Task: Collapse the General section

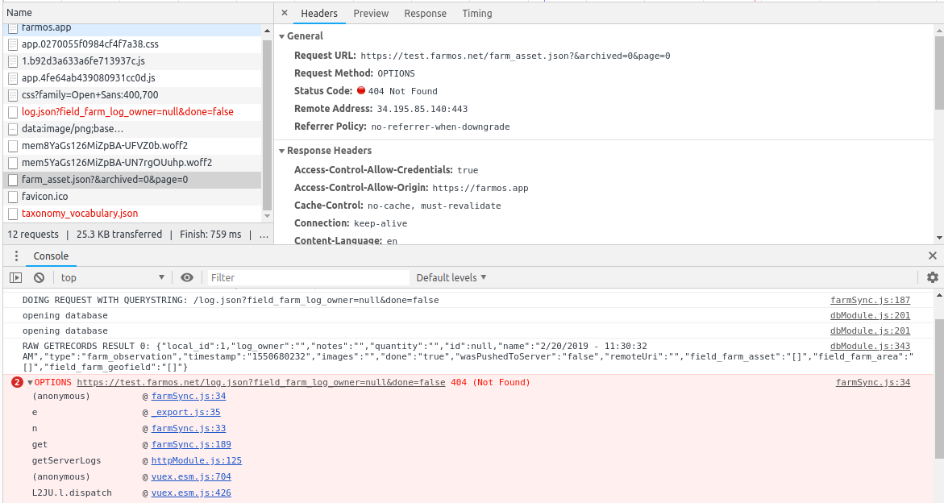Action: pyautogui.click(x=282, y=36)
